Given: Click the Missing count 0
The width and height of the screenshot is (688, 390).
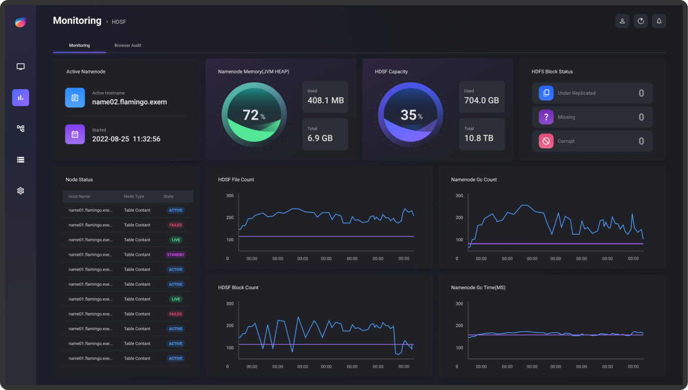Looking at the screenshot, I should pos(641,117).
